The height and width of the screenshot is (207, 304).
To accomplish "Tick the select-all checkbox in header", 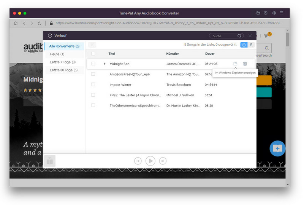I will coord(93,53).
